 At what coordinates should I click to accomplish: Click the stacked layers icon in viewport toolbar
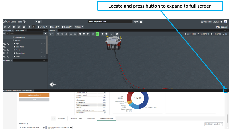coord(80,34)
